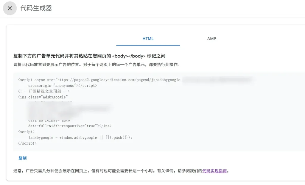Click the adsbygoogle push code line
Viewport: 305px width, 185px height.
(80, 137)
